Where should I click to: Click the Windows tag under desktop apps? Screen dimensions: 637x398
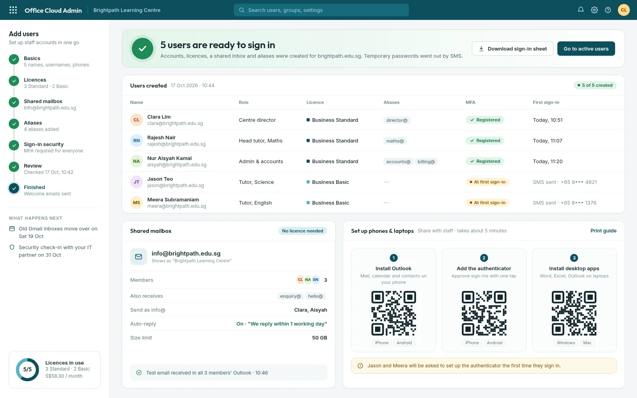pyautogui.click(x=566, y=343)
